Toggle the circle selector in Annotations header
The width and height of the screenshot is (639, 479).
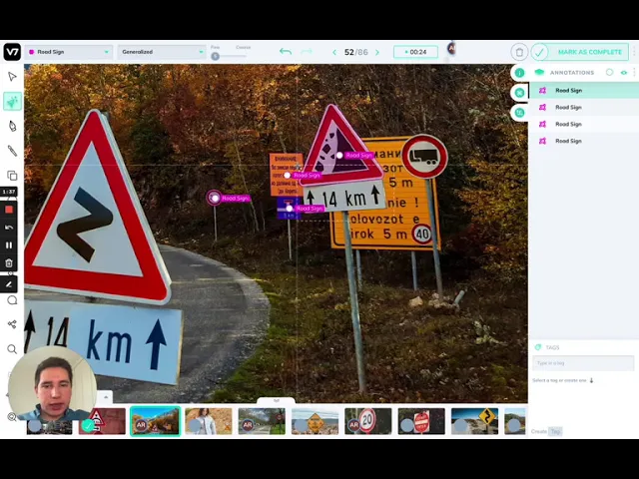pyautogui.click(x=609, y=72)
